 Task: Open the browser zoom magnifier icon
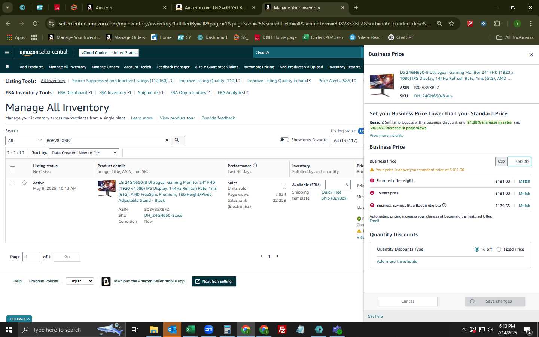click(439, 24)
